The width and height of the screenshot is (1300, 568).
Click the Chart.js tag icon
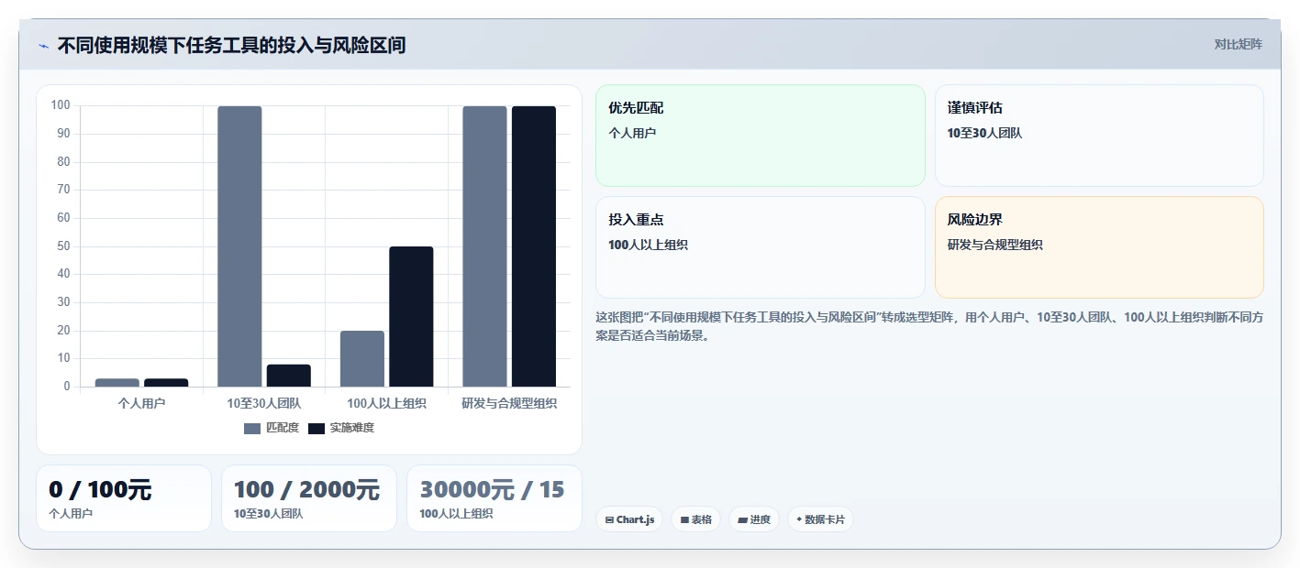[x=609, y=519]
